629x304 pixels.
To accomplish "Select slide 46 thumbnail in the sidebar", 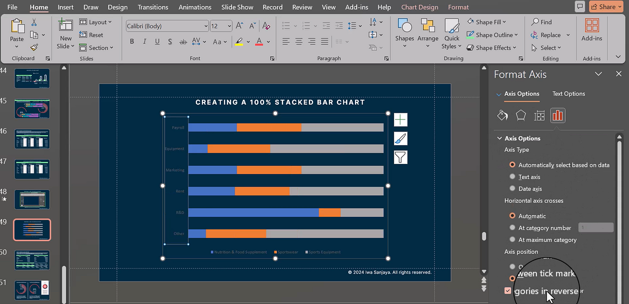I will [x=32, y=139].
